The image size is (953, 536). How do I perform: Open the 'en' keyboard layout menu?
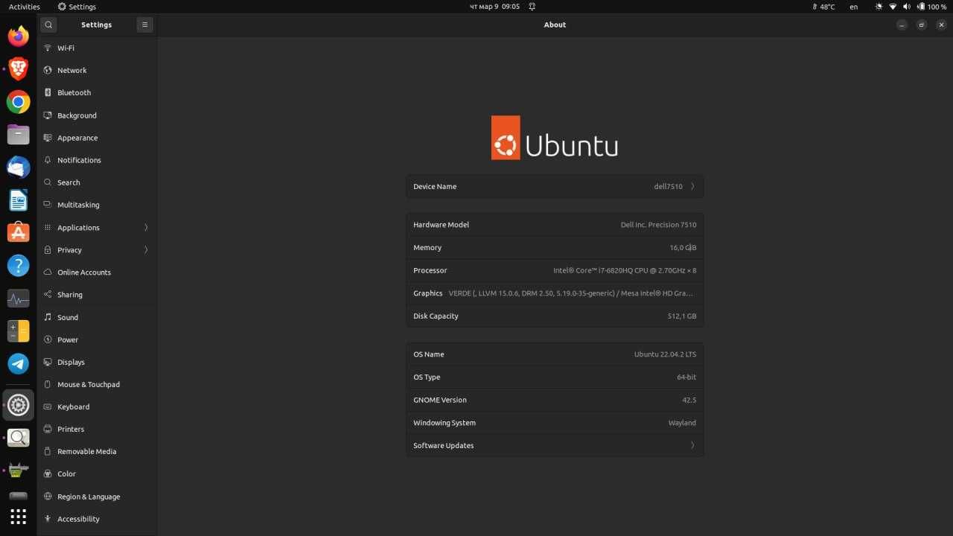(x=854, y=7)
